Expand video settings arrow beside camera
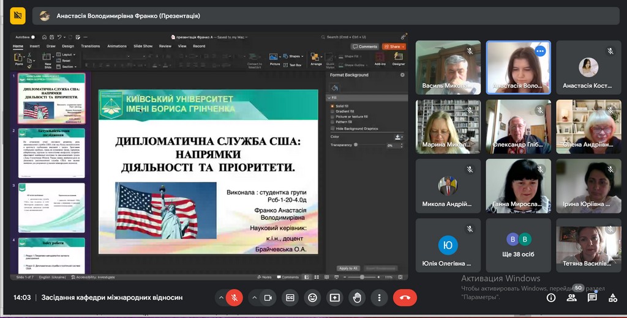Viewport: 627px width, 318px height. (255, 298)
